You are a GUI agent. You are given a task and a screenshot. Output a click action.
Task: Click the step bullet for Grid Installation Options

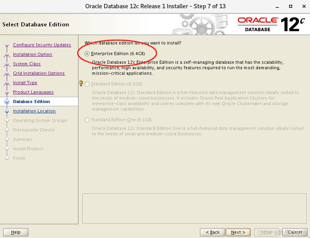(7, 74)
